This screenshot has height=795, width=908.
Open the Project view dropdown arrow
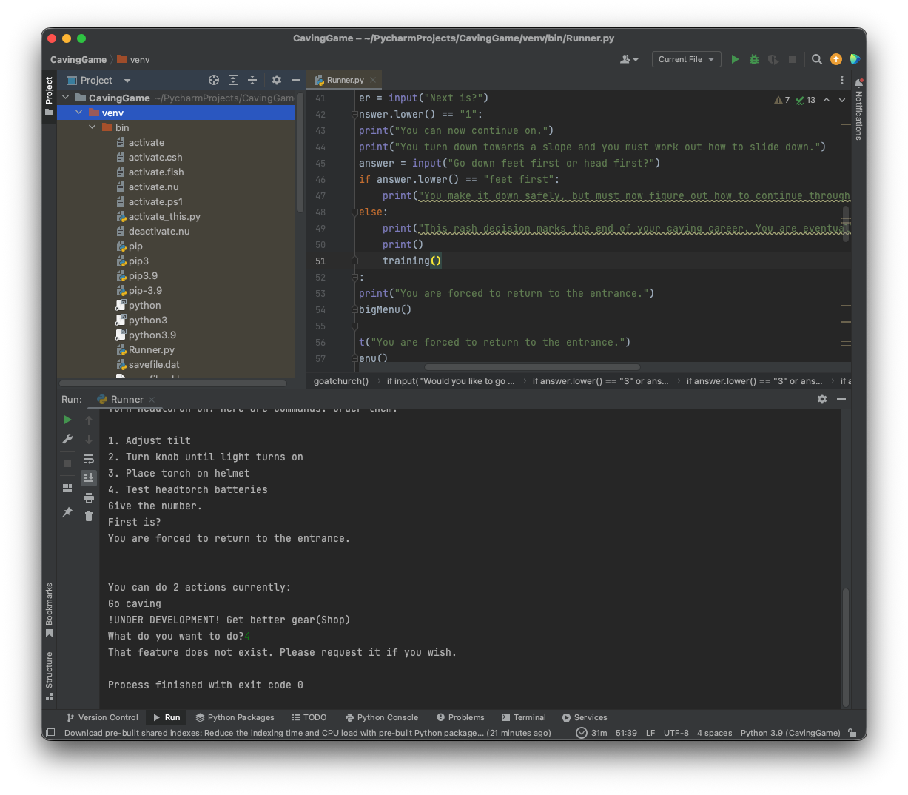point(127,81)
